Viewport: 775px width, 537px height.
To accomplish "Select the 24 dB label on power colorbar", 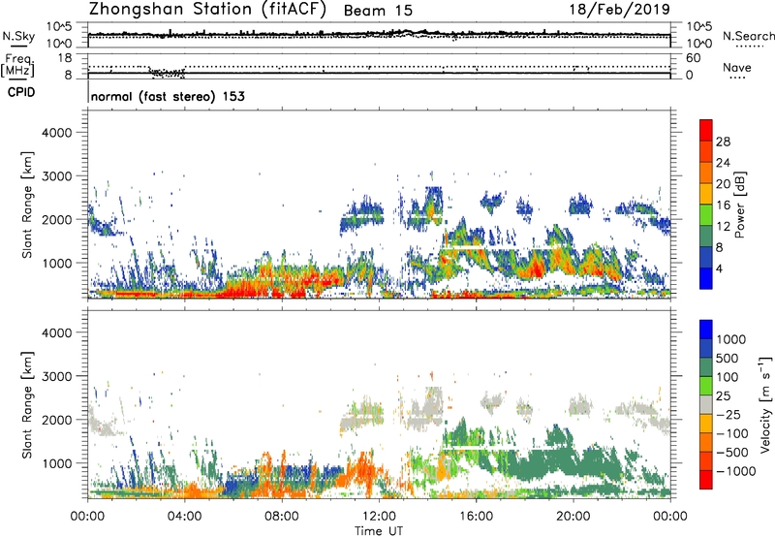I will click(723, 163).
